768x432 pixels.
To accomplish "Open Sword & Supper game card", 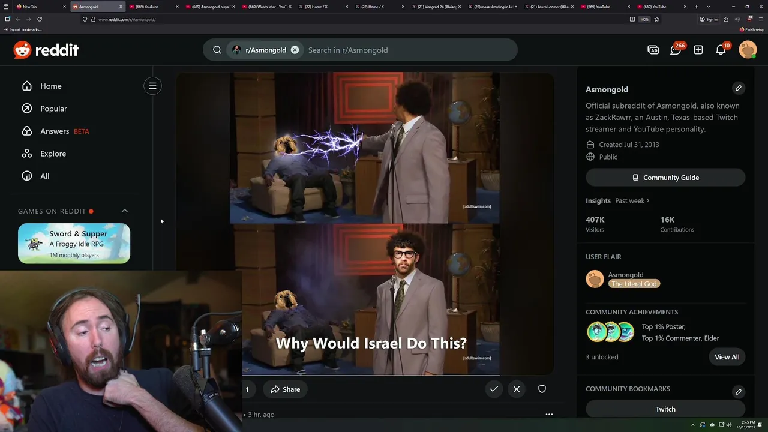I will click(x=74, y=243).
